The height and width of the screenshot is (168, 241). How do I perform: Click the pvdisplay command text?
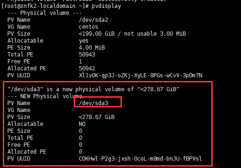pos(106,6)
